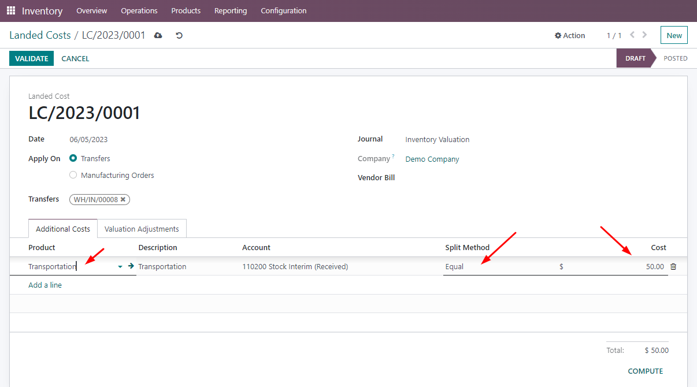Click the VALIDATE button
Image resolution: width=697 pixels, height=387 pixels.
click(31, 58)
